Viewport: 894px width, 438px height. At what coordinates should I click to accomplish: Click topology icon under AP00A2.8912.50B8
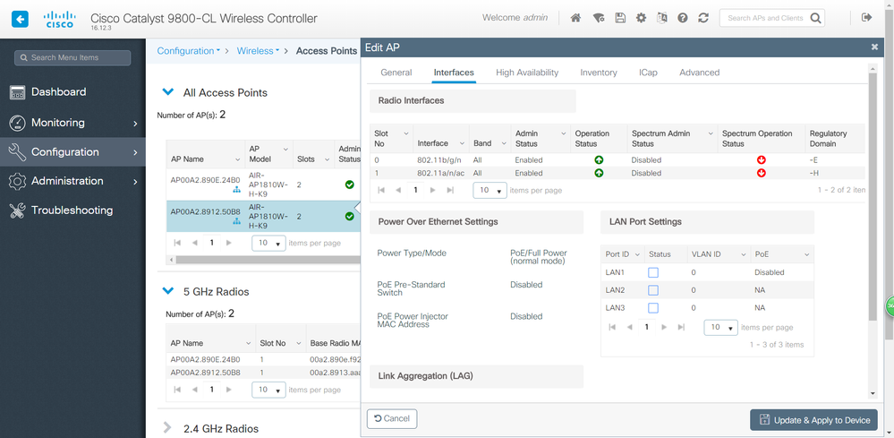tap(236, 221)
